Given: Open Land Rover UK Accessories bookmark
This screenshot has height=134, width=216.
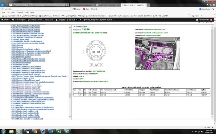Looking at the screenshot, I should pyautogui.click(x=119, y=16).
